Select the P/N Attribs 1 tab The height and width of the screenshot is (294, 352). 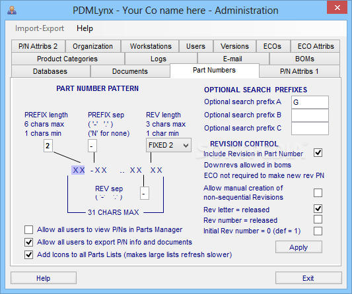click(299, 71)
